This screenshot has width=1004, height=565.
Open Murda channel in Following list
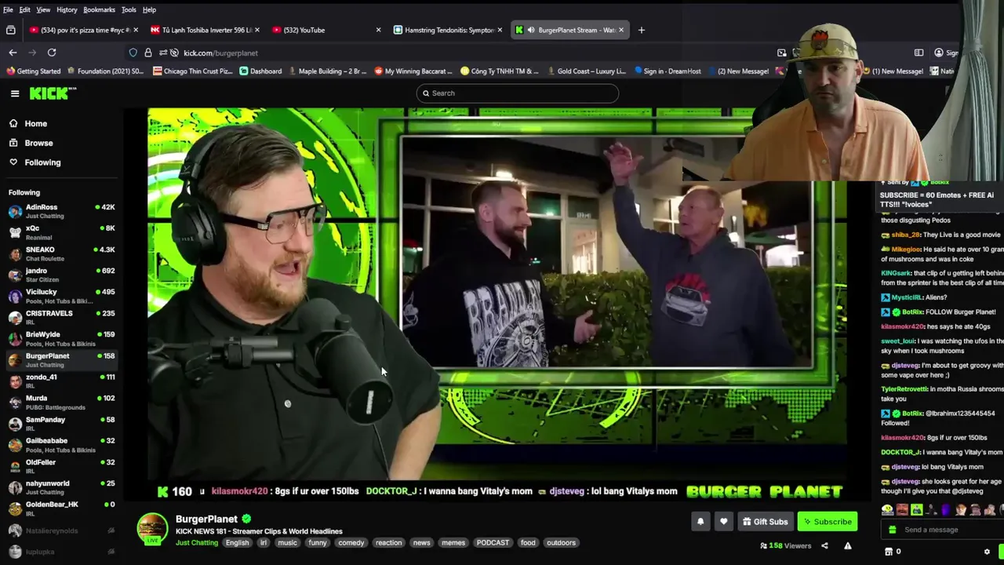(61, 401)
